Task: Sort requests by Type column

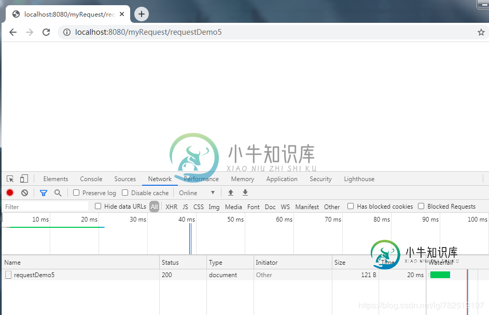Action: [x=230, y=262]
